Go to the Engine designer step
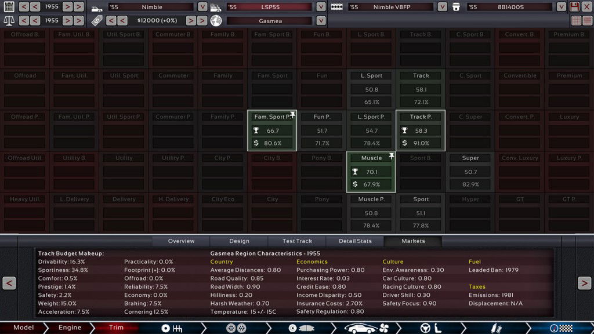The width and height of the screenshot is (594, 334). (x=70, y=328)
